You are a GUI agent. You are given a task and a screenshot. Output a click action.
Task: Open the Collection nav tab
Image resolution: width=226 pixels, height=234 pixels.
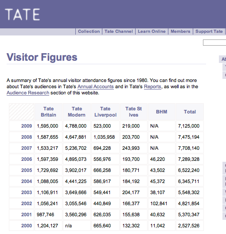point(89,31)
